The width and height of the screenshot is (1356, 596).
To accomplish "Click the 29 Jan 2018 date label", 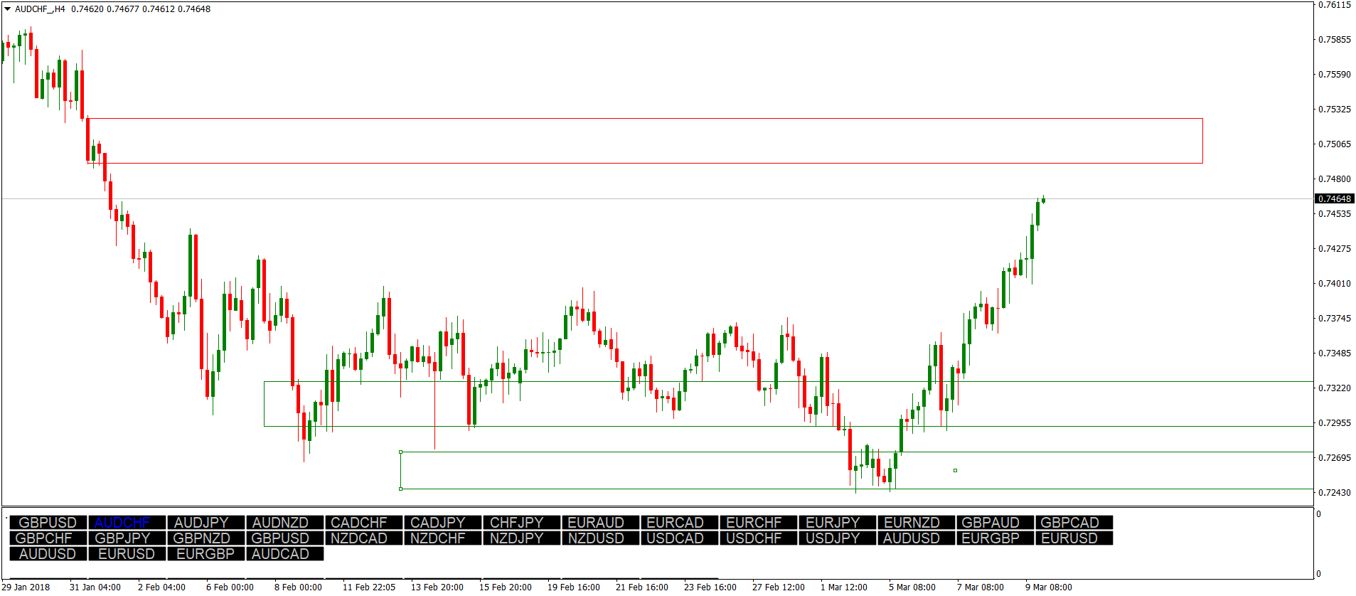I will [26, 587].
